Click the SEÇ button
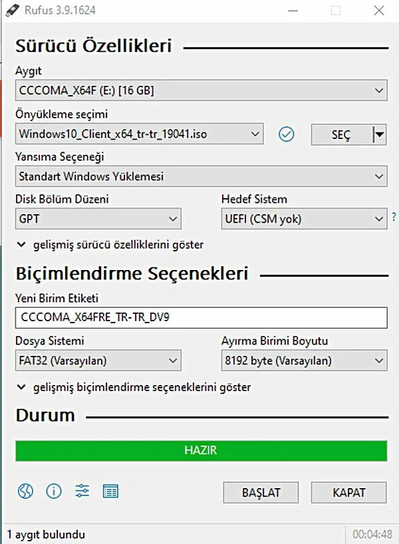Screen dimensions: 399x544 click(342, 134)
